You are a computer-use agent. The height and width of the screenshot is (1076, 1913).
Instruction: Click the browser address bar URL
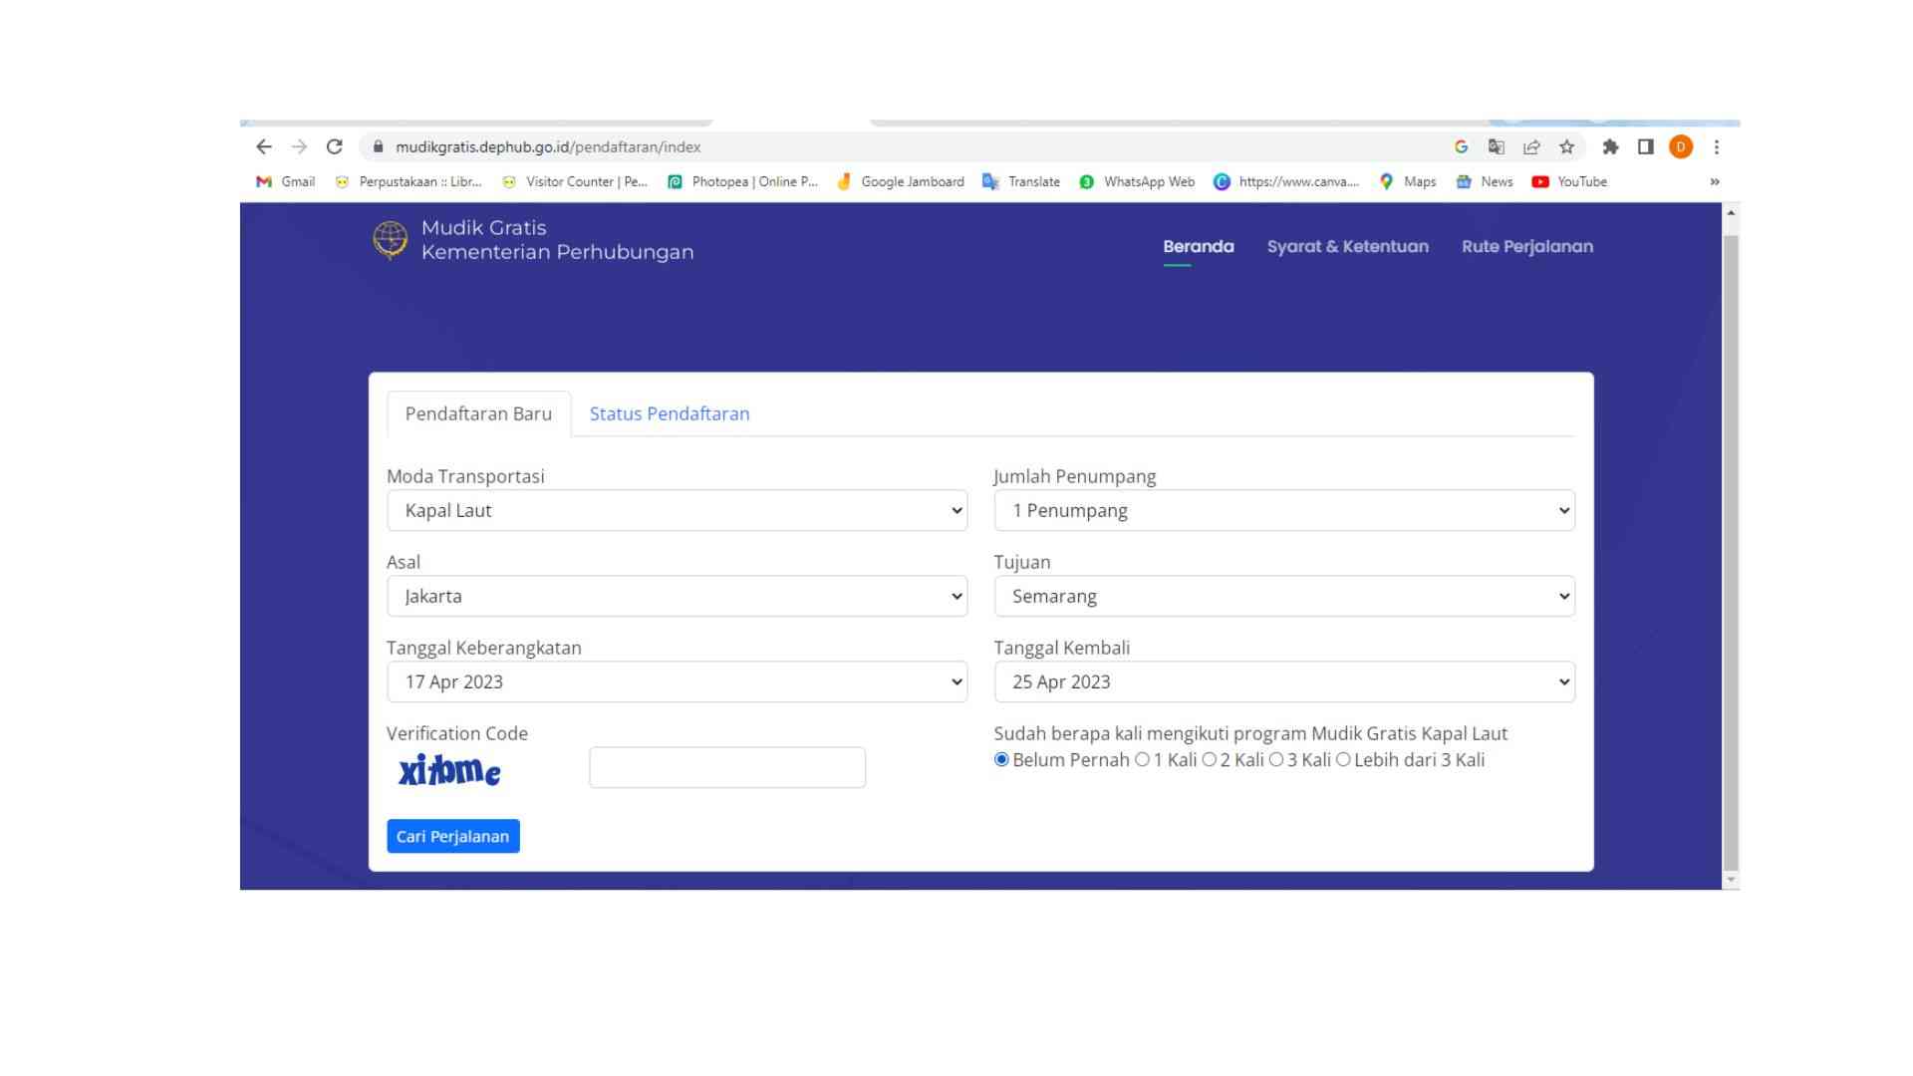(548, 146)
